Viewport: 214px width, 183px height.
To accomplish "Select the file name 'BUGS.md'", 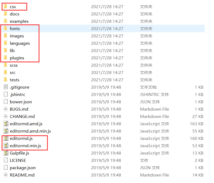I will (x=19, y=109).
